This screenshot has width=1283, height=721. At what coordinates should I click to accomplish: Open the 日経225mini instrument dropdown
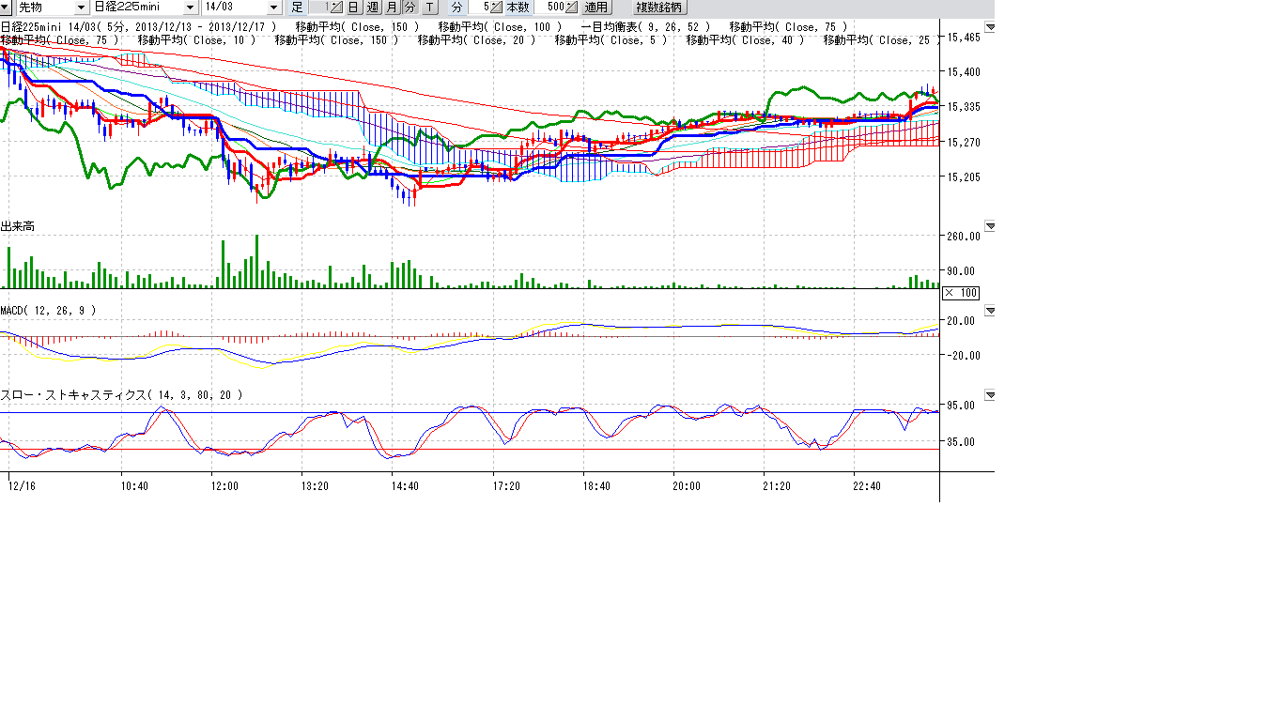pyautogui.click(x=191, y=8)
